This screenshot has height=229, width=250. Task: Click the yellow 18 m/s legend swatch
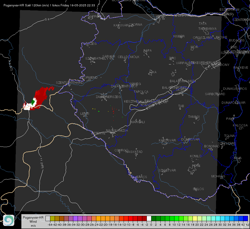(x=195, y=218)
